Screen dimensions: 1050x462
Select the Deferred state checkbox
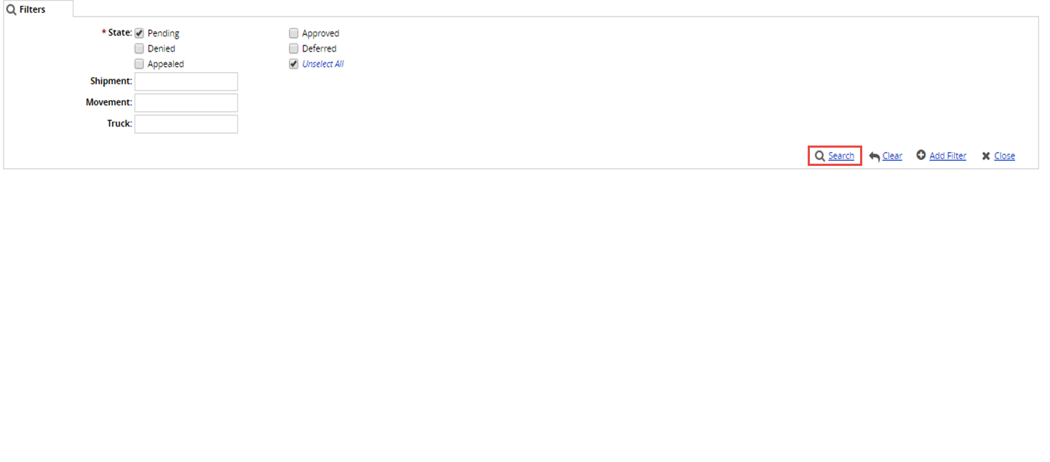pyautogui.click(x=294, y=49)
